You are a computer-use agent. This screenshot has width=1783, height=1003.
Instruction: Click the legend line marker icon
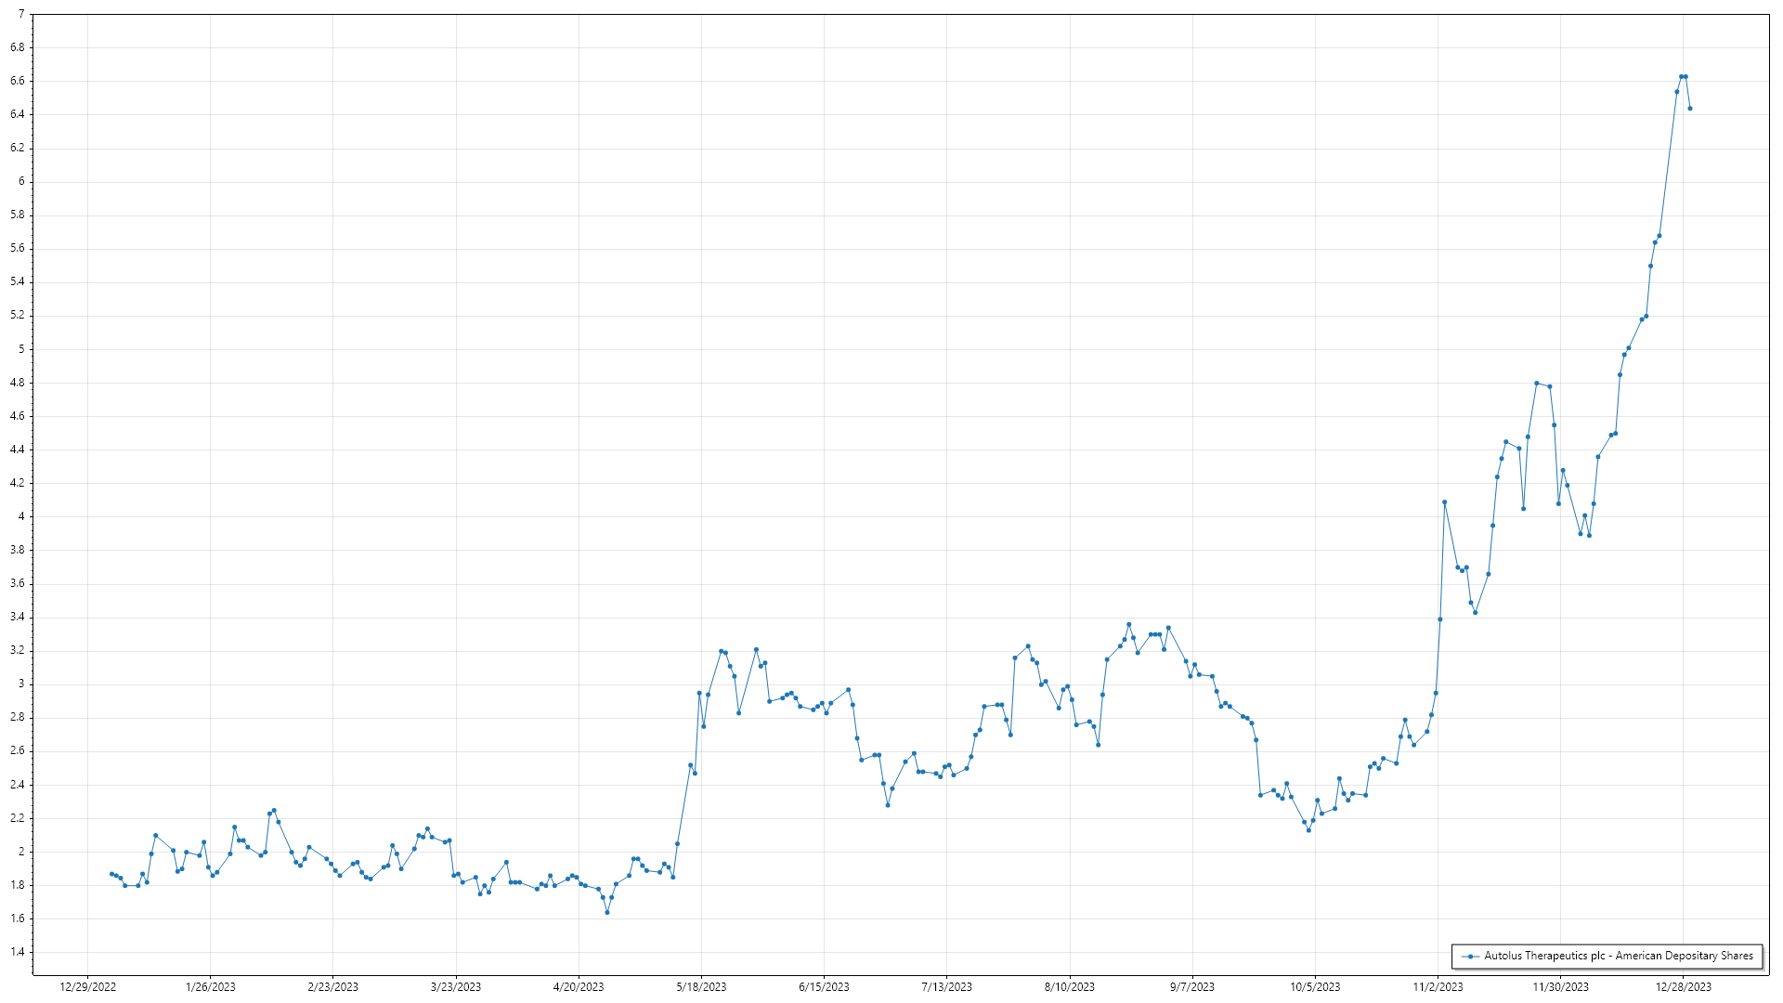tap(1470, 957)
